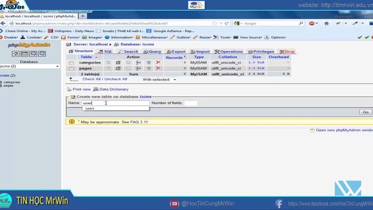
Task: Open phpMyAdmin documentation icon in sidebar
Action: point(33,54)
